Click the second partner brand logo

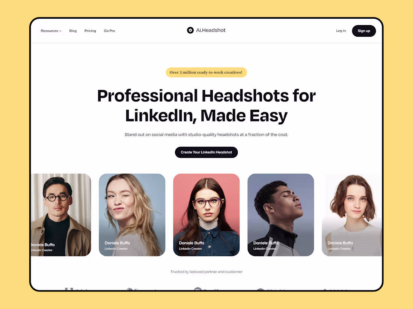coord(139,290)
